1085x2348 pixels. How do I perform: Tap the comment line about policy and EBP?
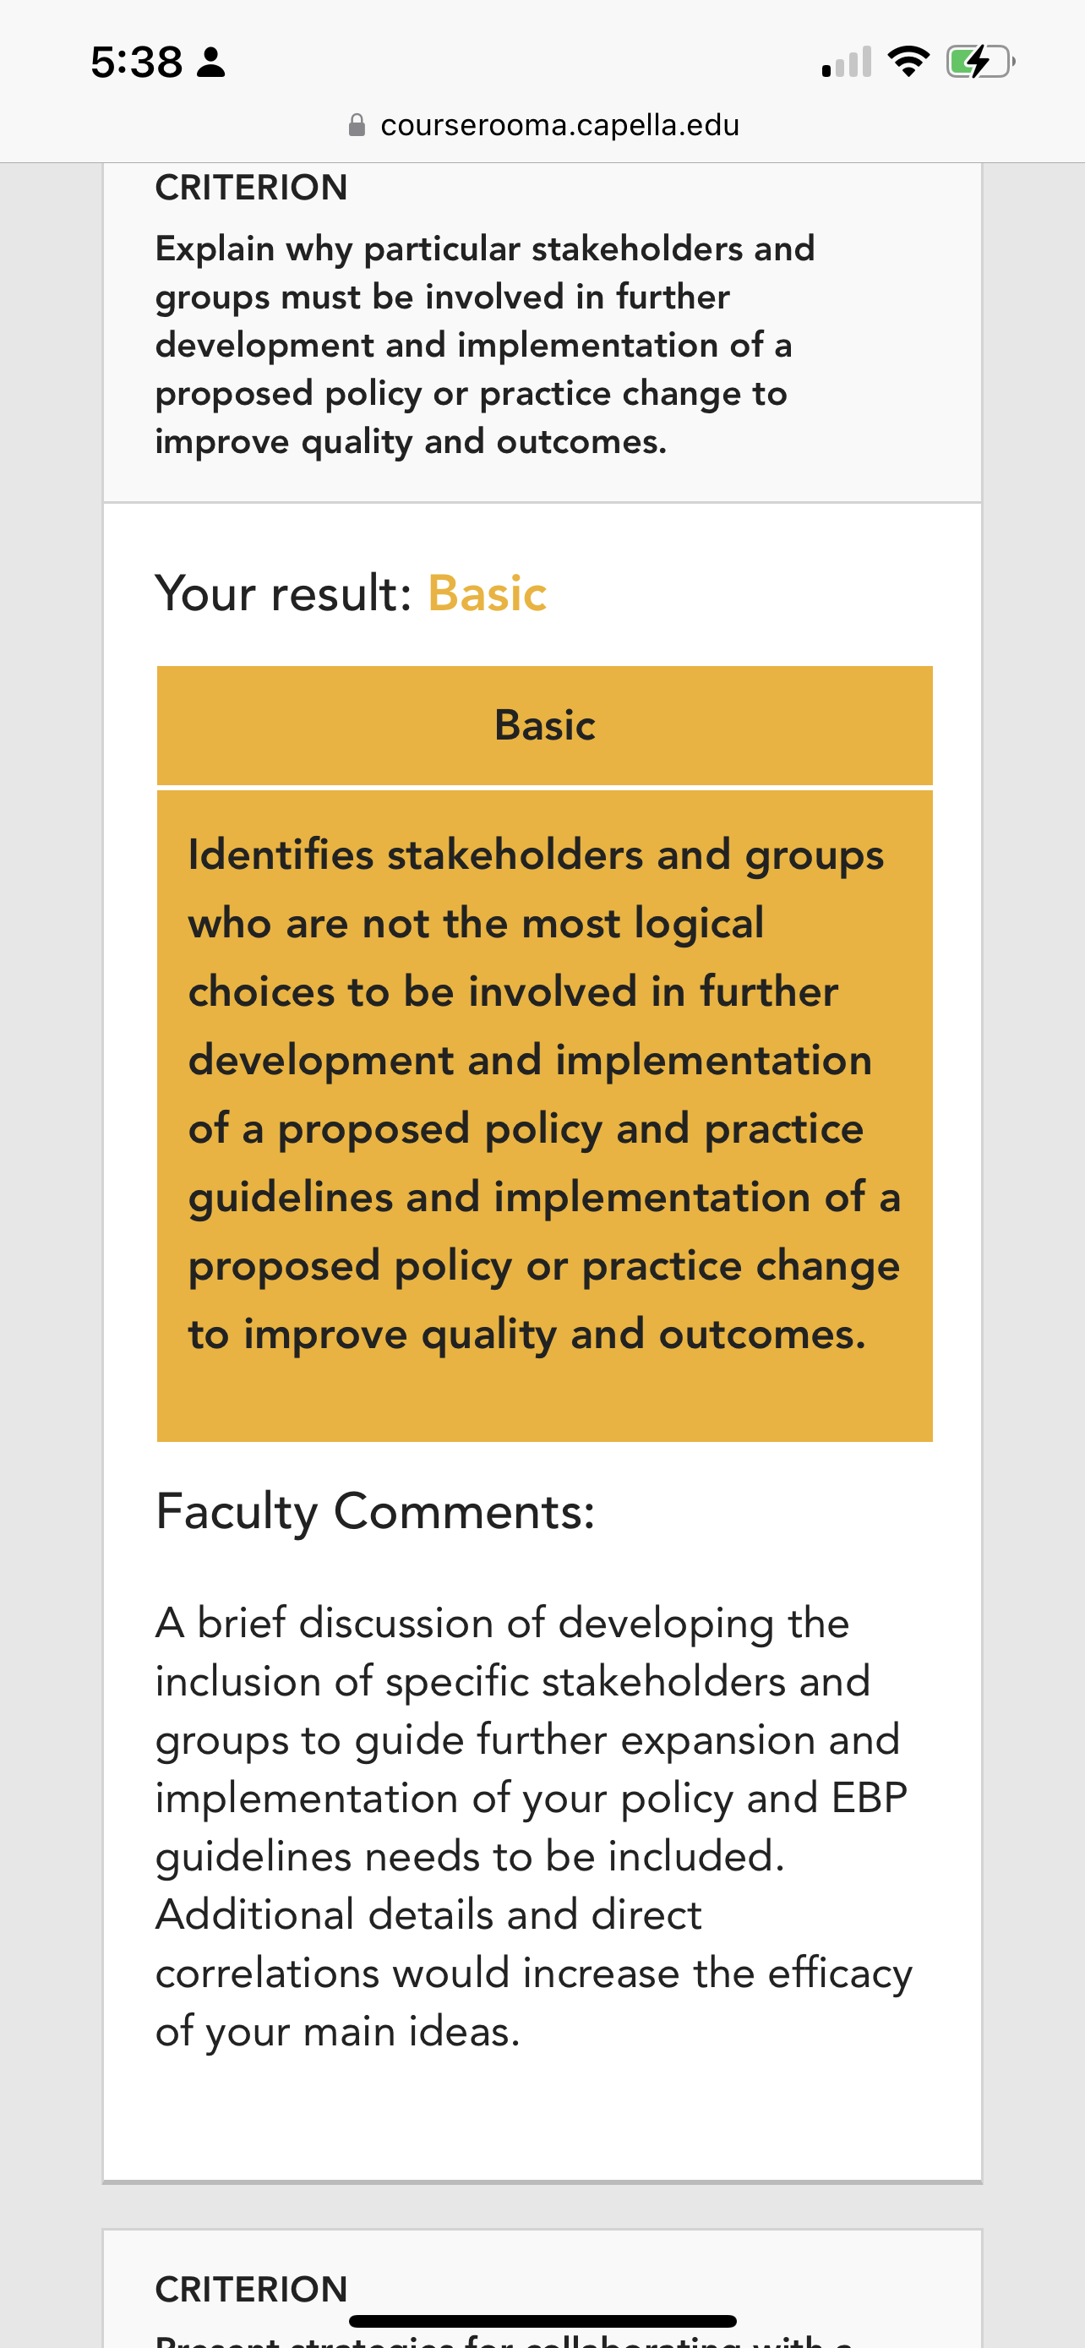click(532, 1799)
